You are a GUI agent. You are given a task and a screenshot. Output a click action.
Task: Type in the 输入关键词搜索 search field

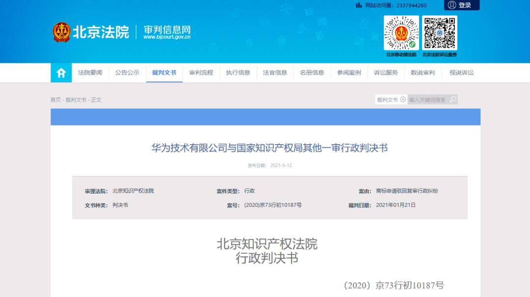428,99
